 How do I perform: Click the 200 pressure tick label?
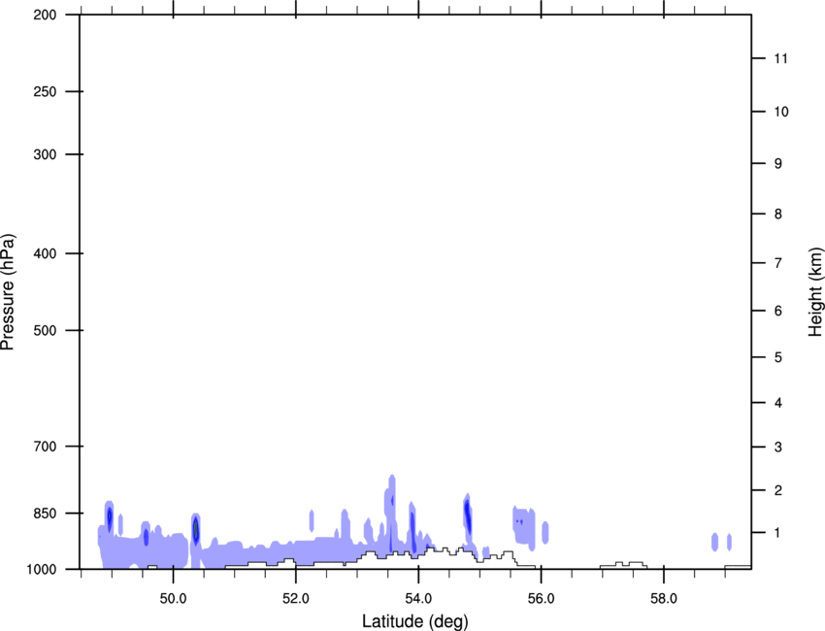click(45, 15)
